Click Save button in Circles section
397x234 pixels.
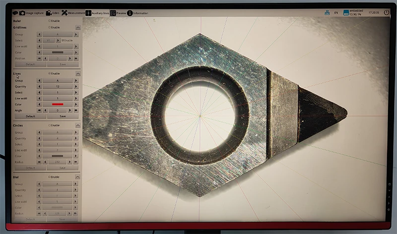point(63,168)
